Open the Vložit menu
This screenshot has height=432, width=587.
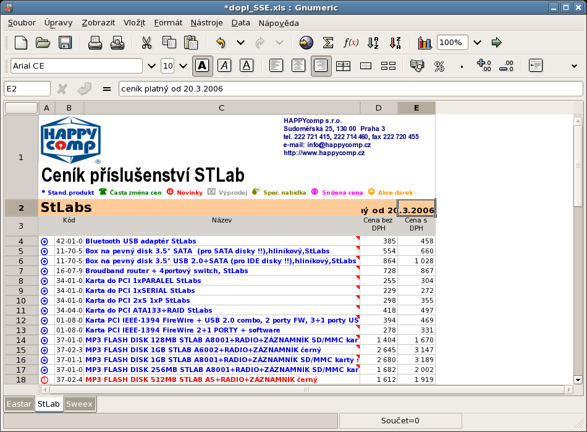pos(135,23)
